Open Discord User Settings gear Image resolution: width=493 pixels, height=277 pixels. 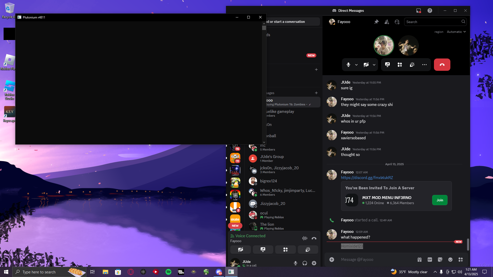(314, 263)
